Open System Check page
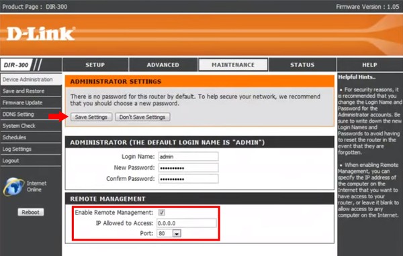403x256 pixels. pyautogui.click(x=31, y=126)
